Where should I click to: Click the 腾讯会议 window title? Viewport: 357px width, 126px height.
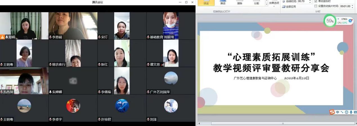98,2
